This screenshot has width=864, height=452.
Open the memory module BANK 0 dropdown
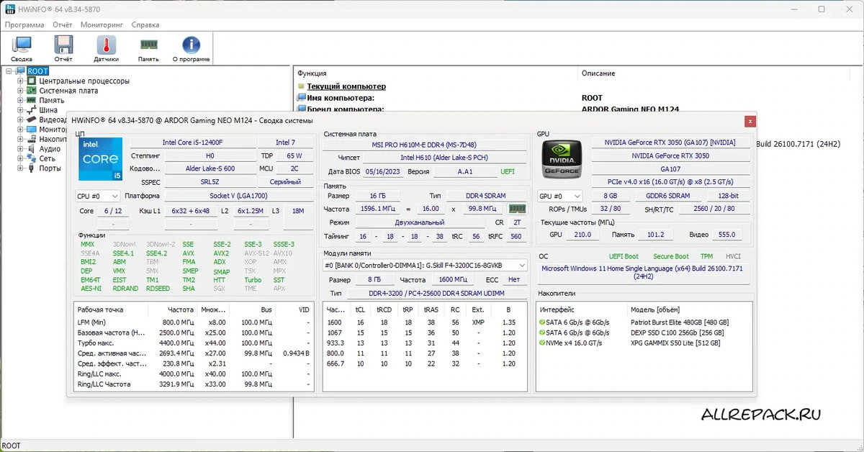click(425, 265)
